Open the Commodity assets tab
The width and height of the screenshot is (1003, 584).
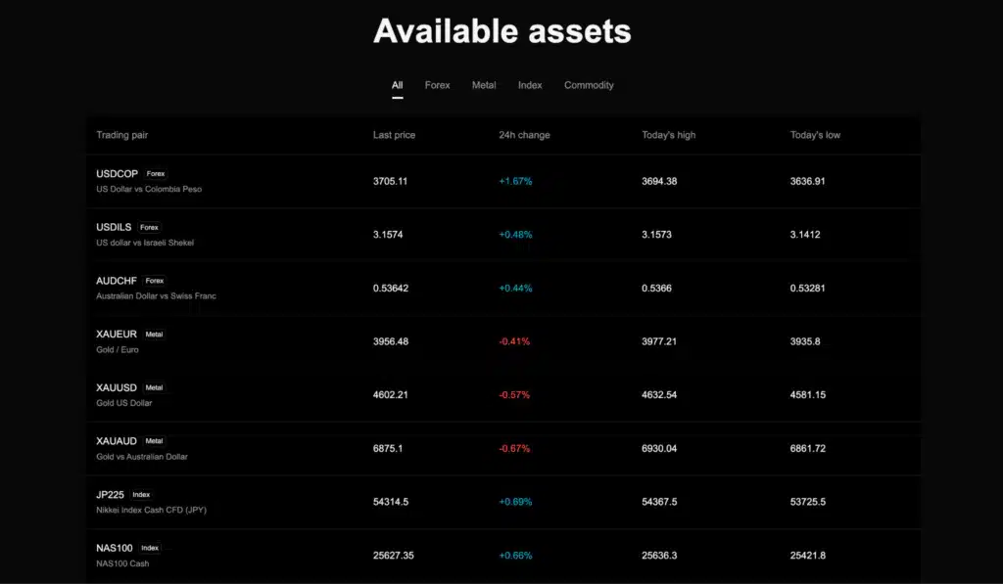589,85
